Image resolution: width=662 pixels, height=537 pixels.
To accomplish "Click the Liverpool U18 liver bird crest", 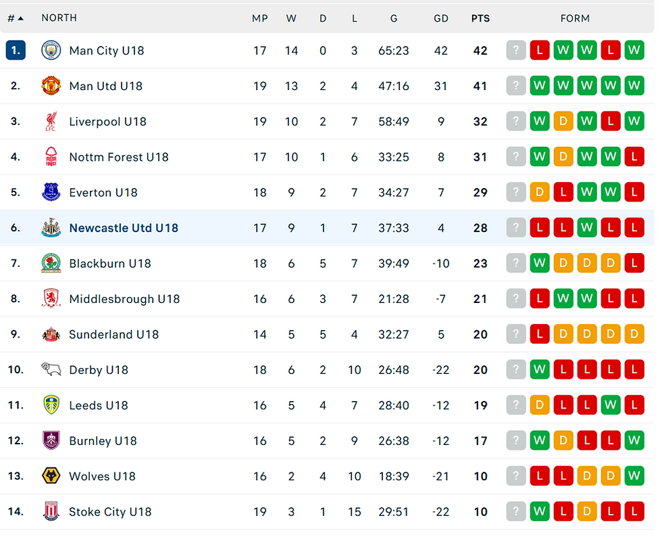I will [52, 121].
